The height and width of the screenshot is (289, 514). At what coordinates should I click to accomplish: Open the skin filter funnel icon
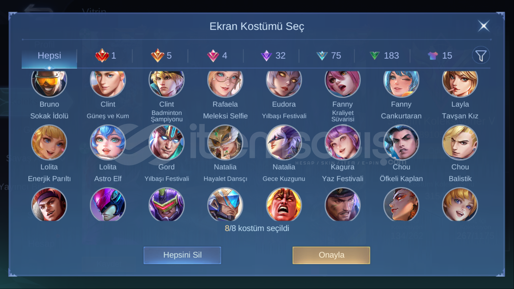point(481,55)
